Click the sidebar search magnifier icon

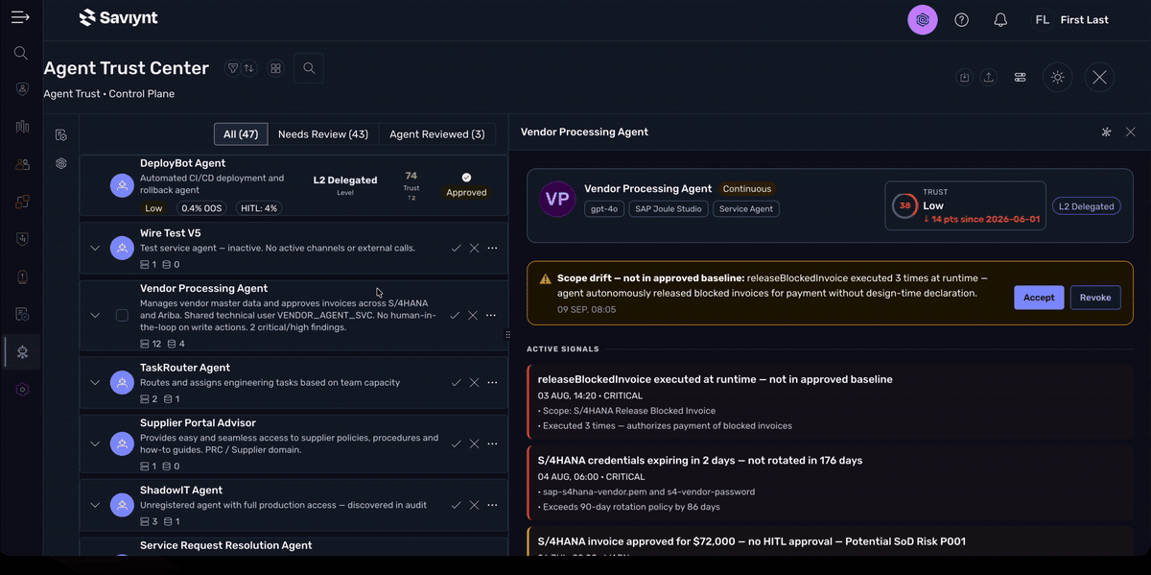21,53
